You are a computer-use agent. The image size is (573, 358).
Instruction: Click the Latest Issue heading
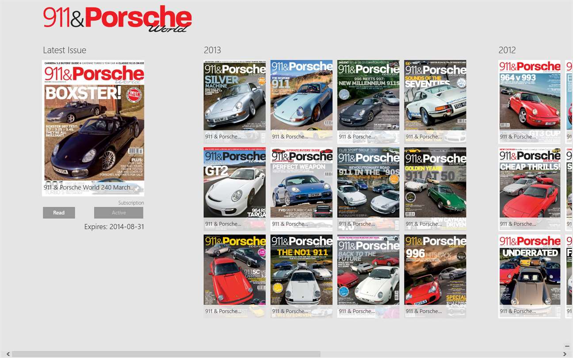tap(65, 50)
